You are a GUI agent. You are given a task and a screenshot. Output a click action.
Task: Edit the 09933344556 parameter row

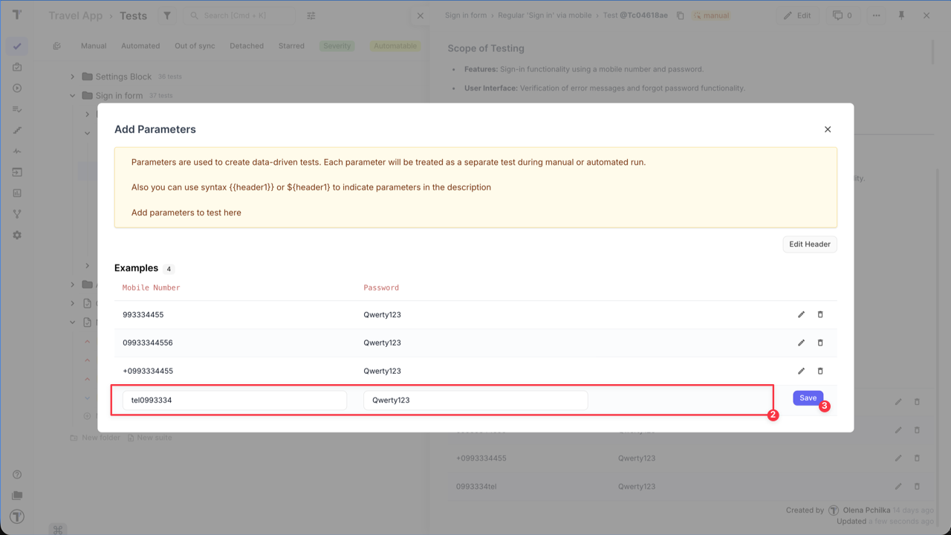tap(801, 343)
